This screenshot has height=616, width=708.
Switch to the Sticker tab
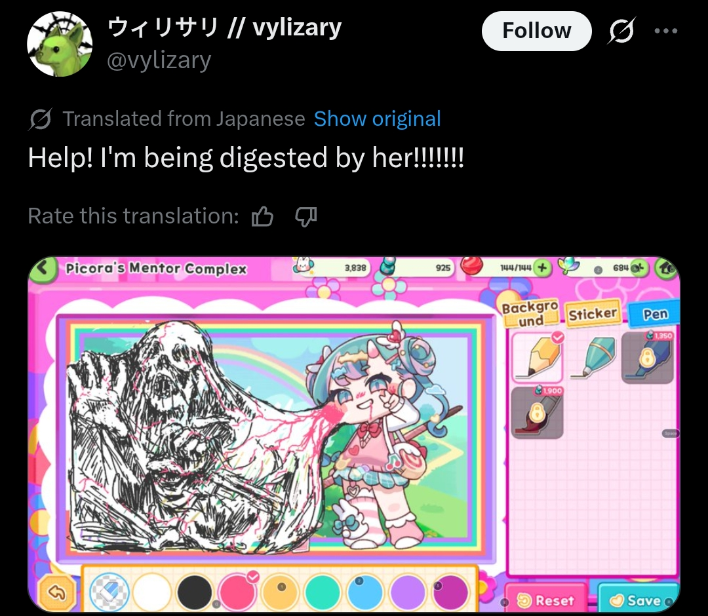point(593,314)
